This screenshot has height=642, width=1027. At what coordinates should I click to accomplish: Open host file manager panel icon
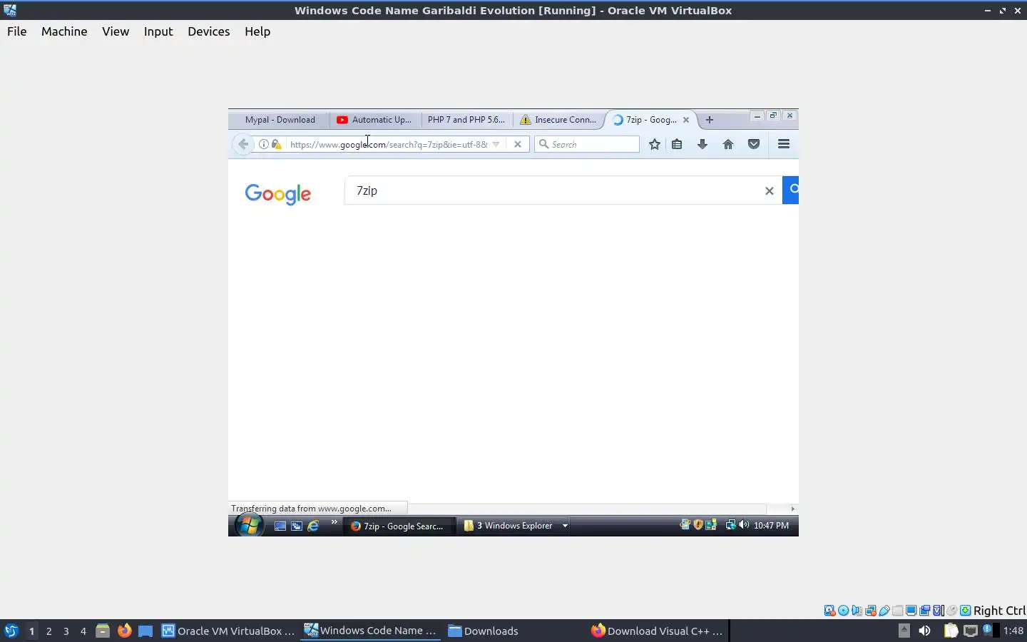click(x=103, y=631)
